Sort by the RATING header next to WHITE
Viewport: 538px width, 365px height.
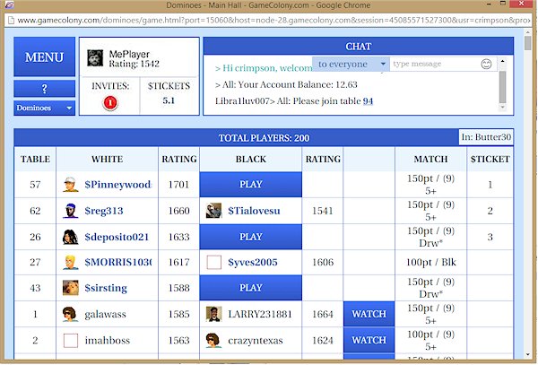click(179, 159)
